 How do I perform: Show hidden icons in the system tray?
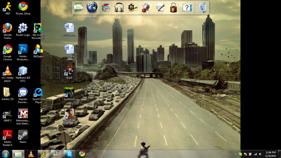click(235, 154)
